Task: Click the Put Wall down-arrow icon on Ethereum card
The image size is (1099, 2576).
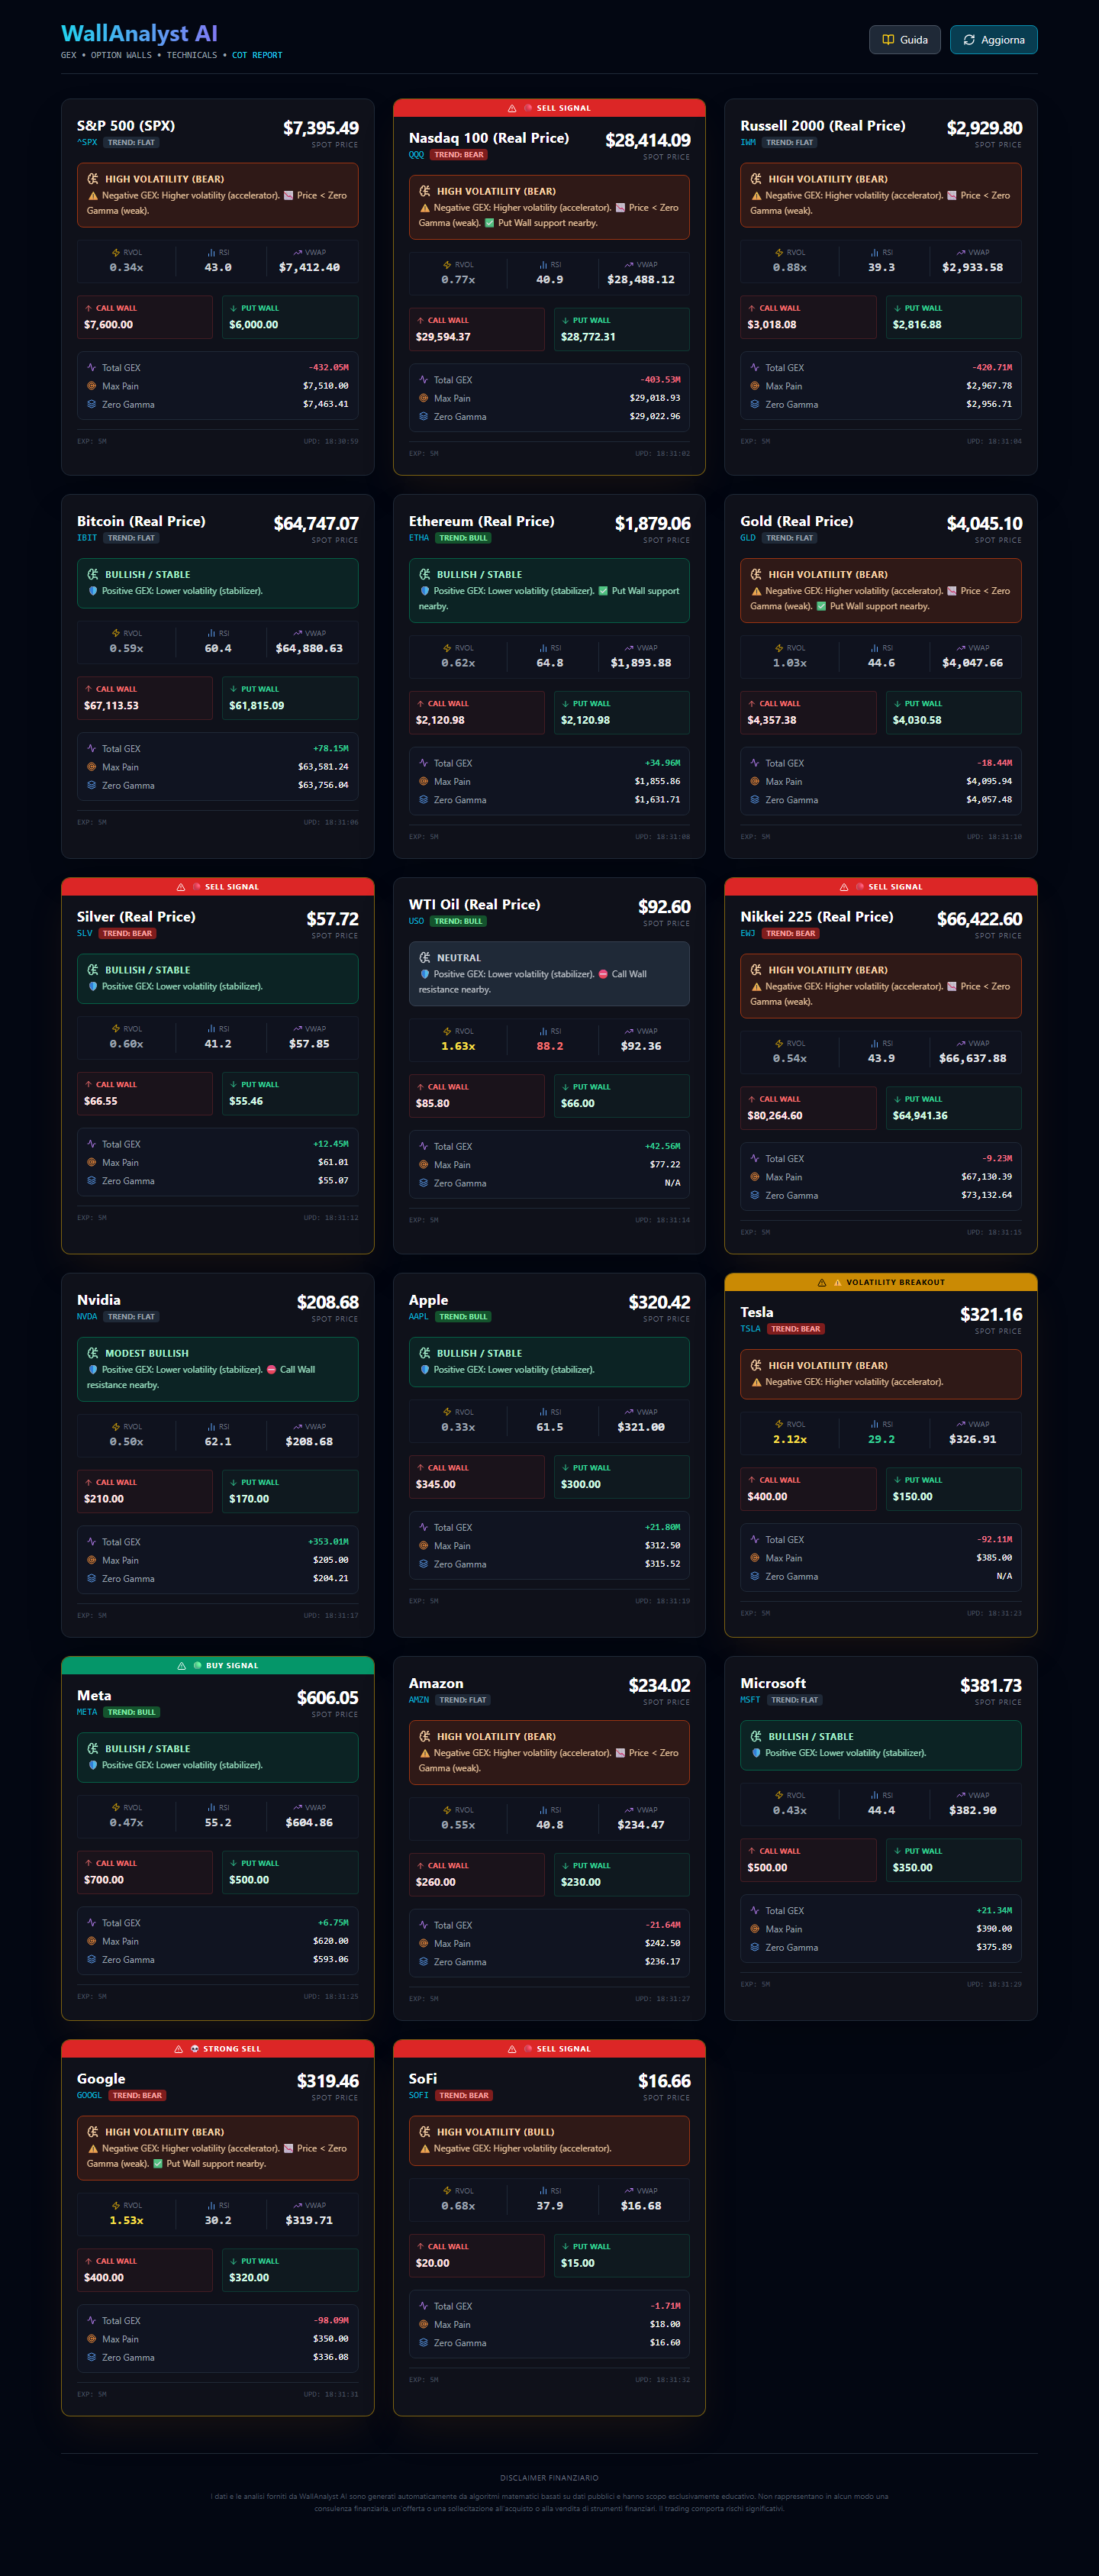Action: (x=565, y=704)
